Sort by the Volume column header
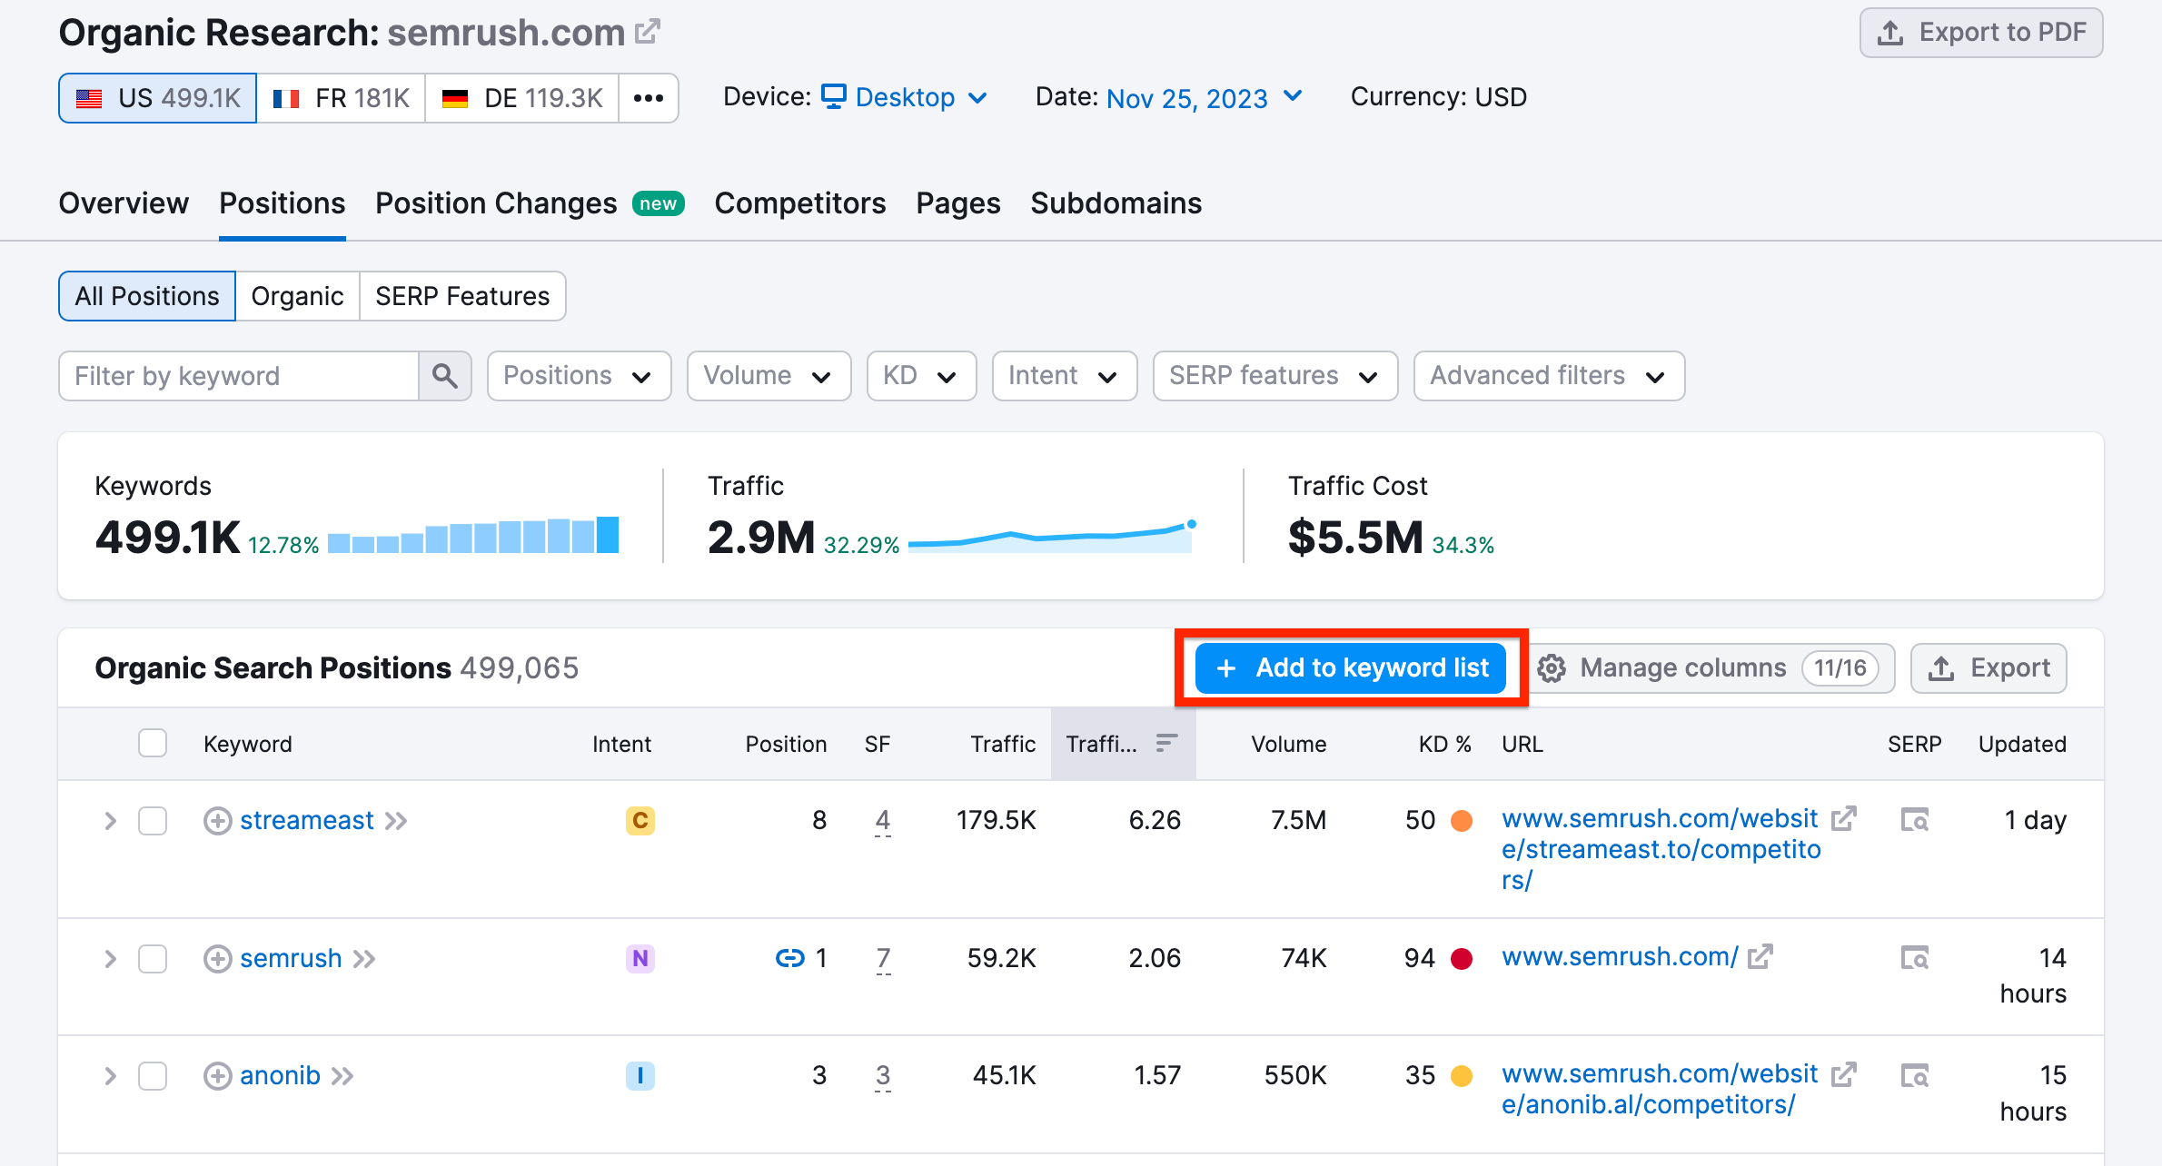 click(x=1288, y=744)
